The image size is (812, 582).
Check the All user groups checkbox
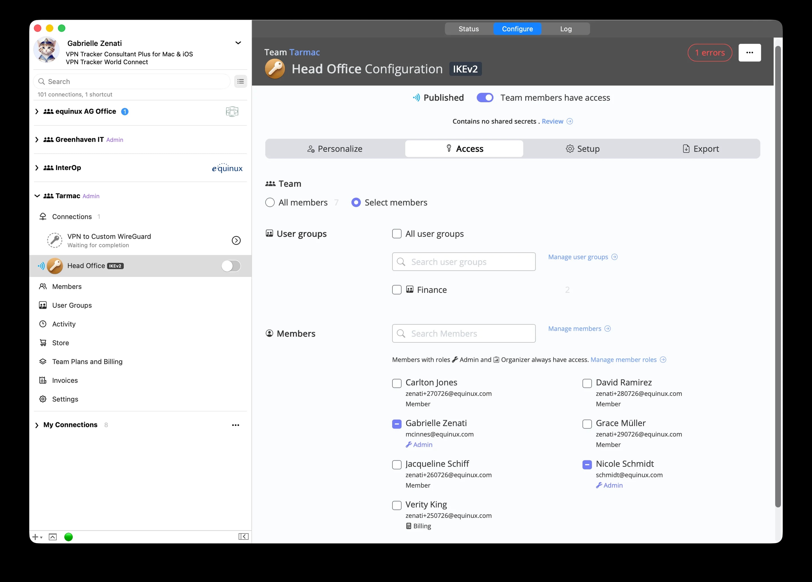pyautogui.click(x=397, y=234)
